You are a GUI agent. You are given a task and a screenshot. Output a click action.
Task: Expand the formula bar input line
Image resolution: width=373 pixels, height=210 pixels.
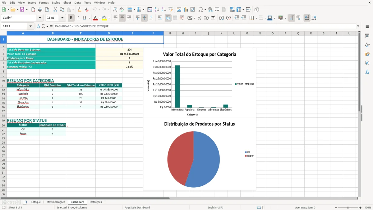pyautogui.click(x=358, y=26)
